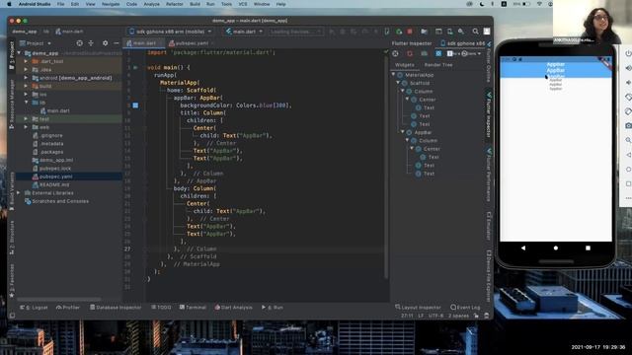The height and width of the screenshot is (355, 632).
Task: Stop the running app with red square
Action: coord(410,32)
